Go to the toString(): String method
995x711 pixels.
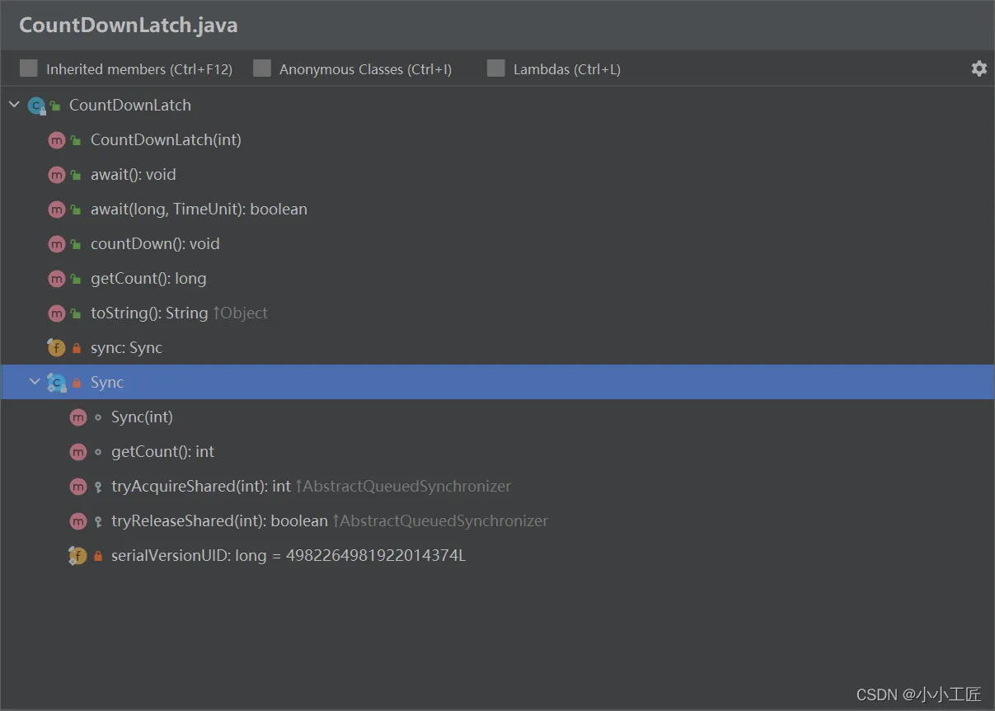149,313
